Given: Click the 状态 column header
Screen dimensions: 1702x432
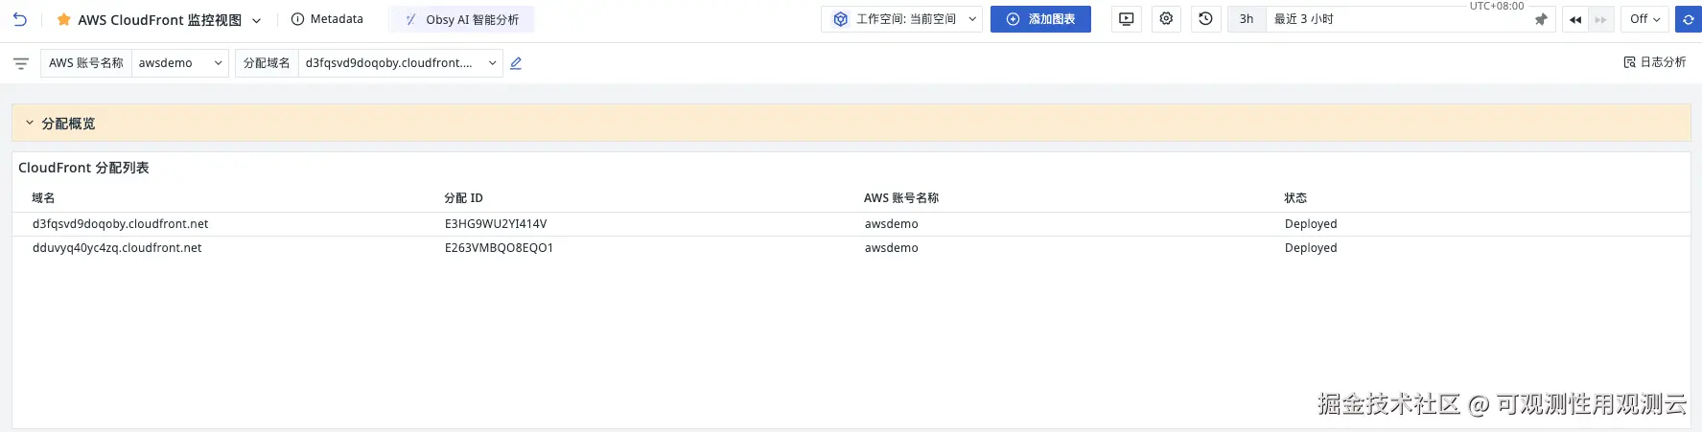Looking at the screenshot, I should pos(1295,198).
